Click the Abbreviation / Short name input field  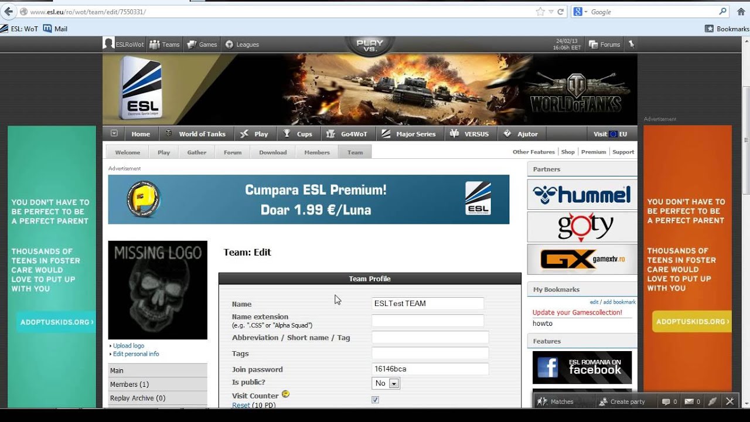(430, 337)
